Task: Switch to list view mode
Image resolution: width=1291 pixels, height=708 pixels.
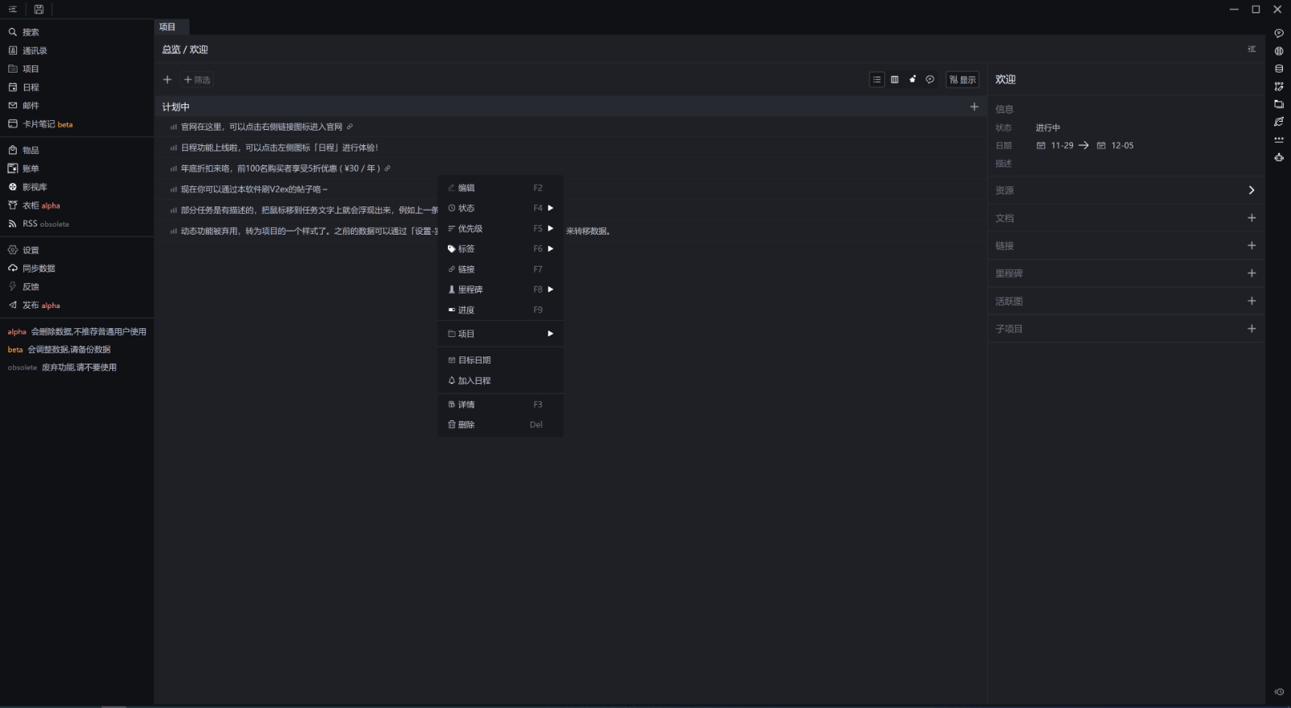Action: pos(877,80)
